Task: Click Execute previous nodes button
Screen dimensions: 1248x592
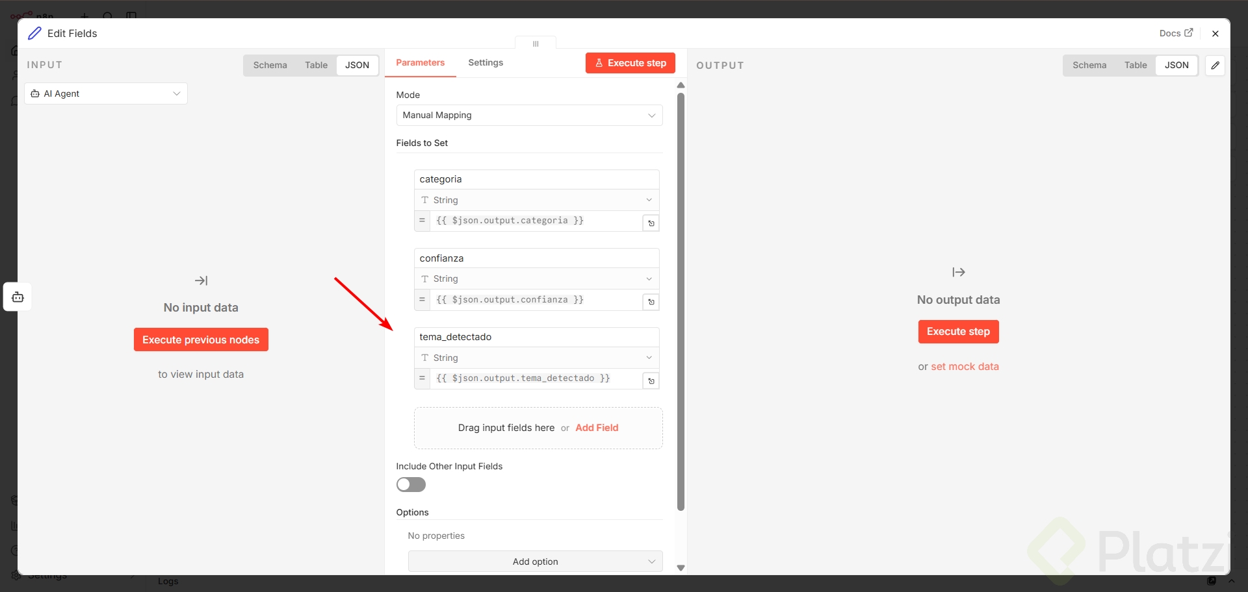Action: [x=201, y=340]
